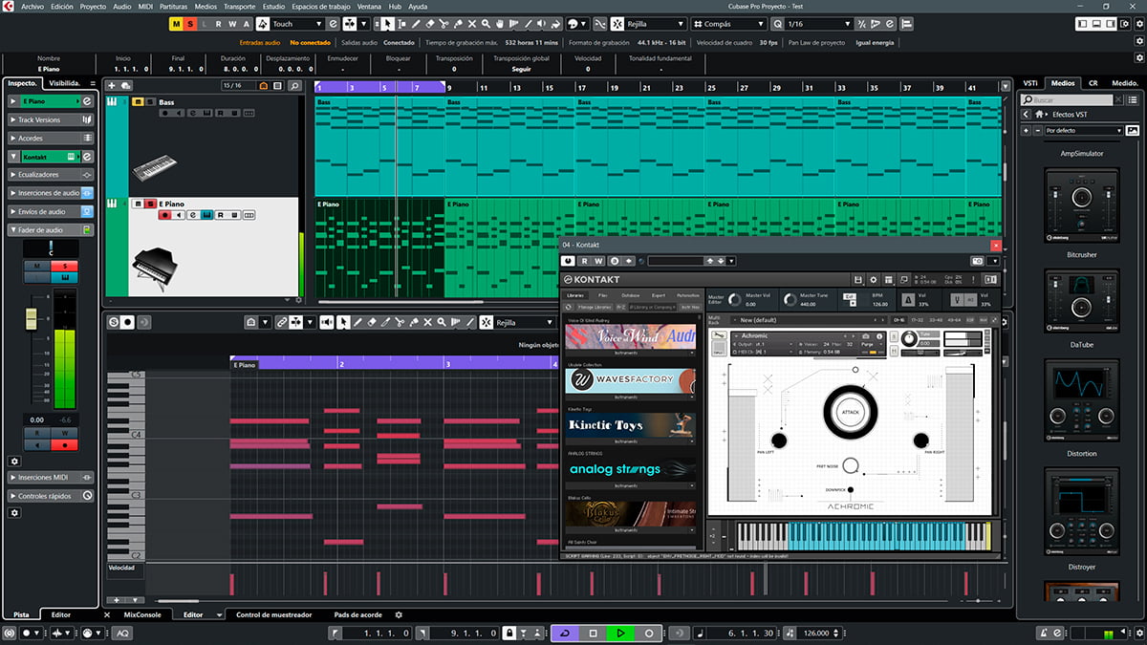Select the Range Selection tool in the main toolbar
This screenshot has width=1147, height=645.
click(x=401, y=23)
